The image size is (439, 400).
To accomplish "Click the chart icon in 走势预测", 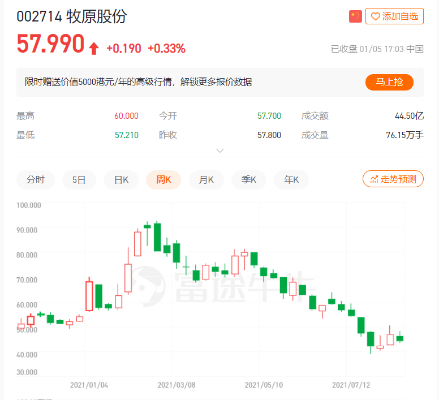I will coord(374,179).
